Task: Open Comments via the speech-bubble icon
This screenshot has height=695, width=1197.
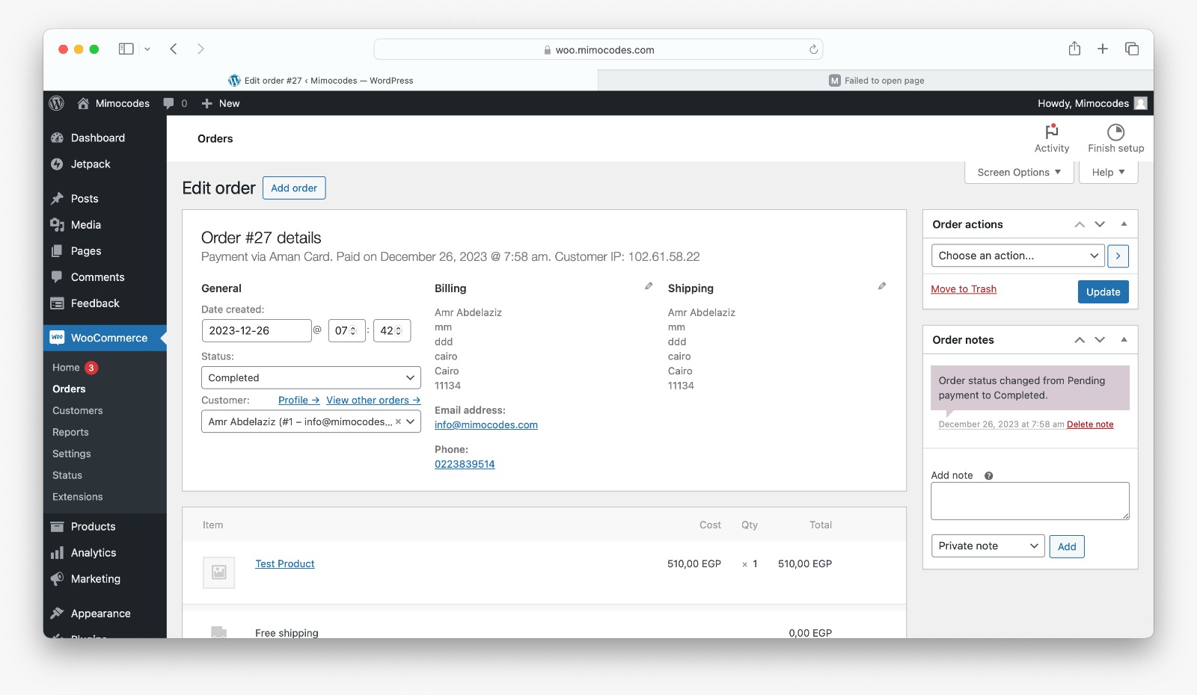Action: coord(58,277)
